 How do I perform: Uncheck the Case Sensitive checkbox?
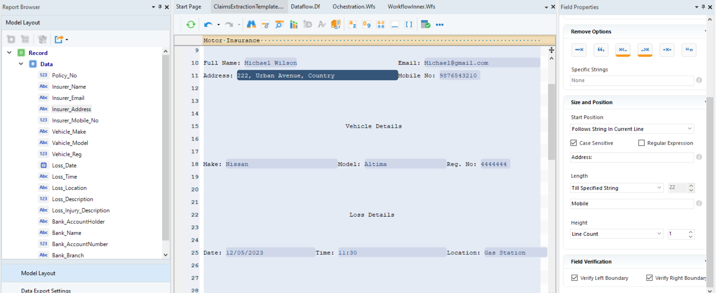tap(574, 143)
